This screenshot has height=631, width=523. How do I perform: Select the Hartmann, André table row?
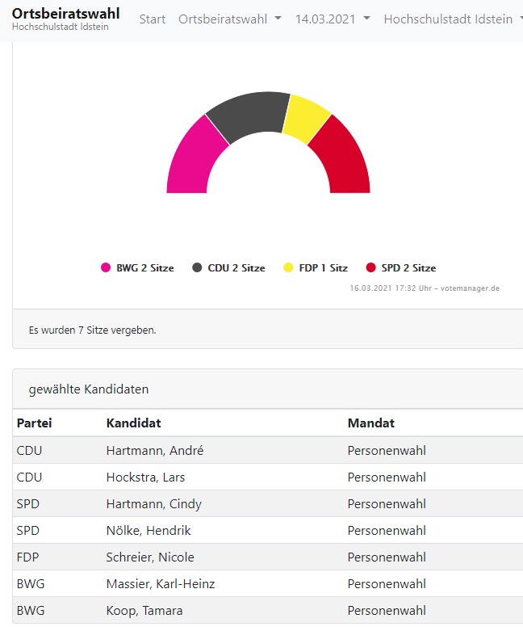tap(268, 450)
